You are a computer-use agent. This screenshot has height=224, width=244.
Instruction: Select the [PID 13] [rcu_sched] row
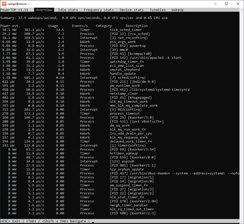[x=76, y=34]
